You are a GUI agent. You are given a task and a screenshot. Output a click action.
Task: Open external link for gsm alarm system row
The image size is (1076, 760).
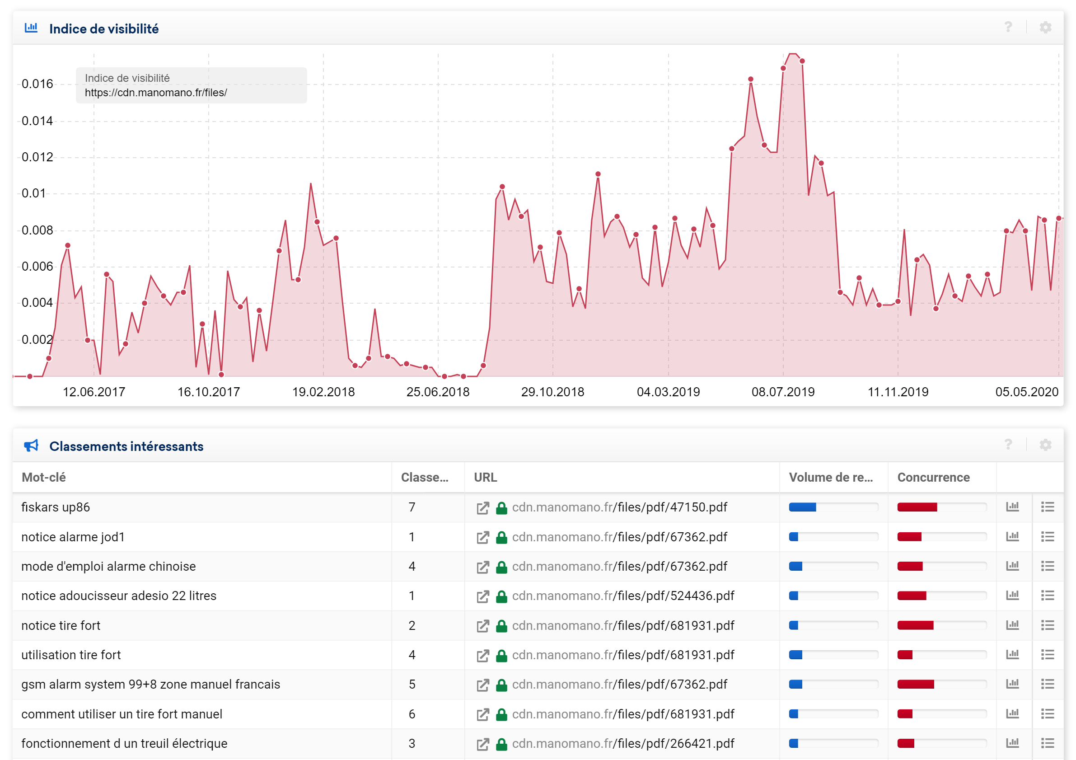(483, 685)
